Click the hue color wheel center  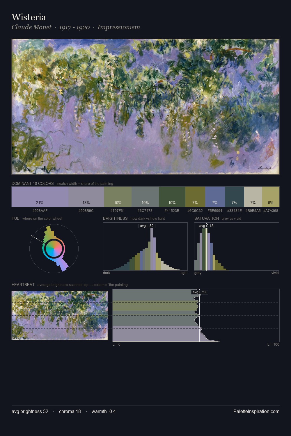pyautogui.click(x=54, y=249)
